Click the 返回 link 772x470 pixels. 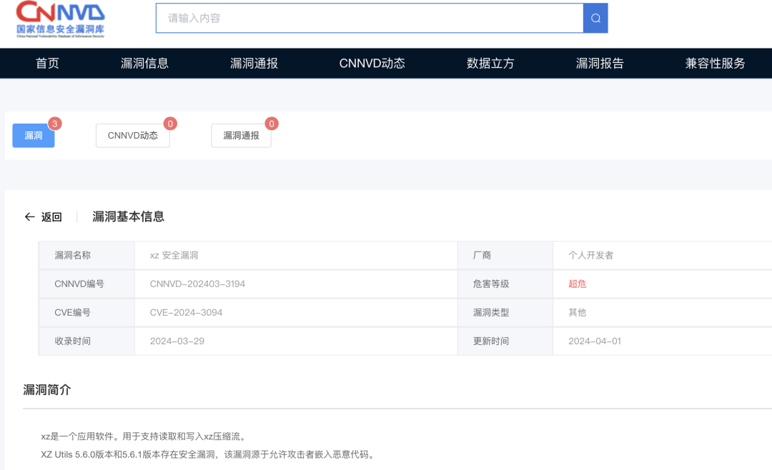(x=51, y=217)
